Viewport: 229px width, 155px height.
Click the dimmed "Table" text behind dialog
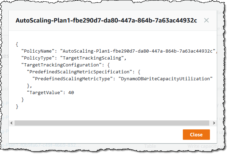tap(150, 146)
